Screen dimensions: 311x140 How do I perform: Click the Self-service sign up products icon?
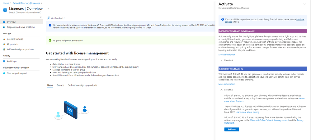coord(4,49)
